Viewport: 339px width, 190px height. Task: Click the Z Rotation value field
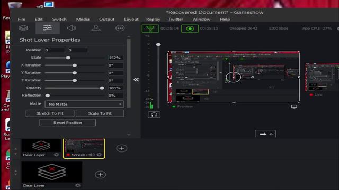click(x=116, y=80)
